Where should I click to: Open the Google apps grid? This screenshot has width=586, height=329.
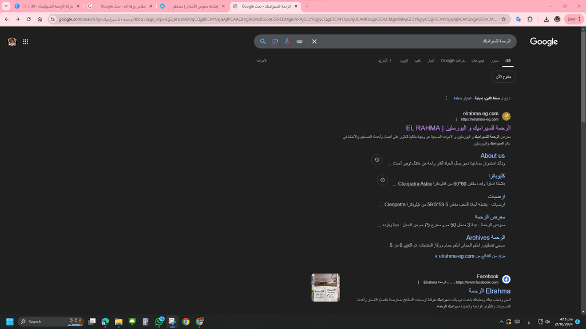[25, 42]
